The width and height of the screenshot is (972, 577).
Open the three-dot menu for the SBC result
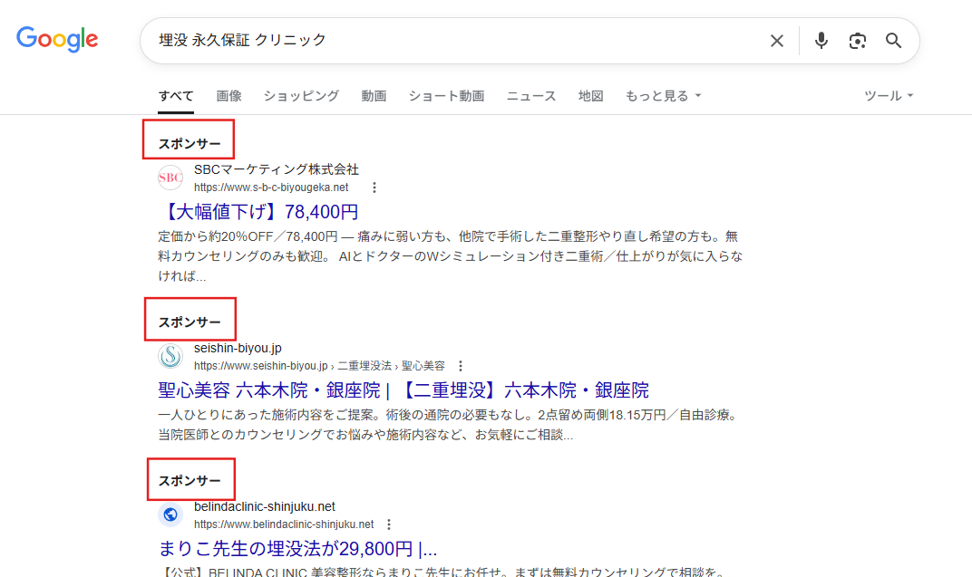374,188
